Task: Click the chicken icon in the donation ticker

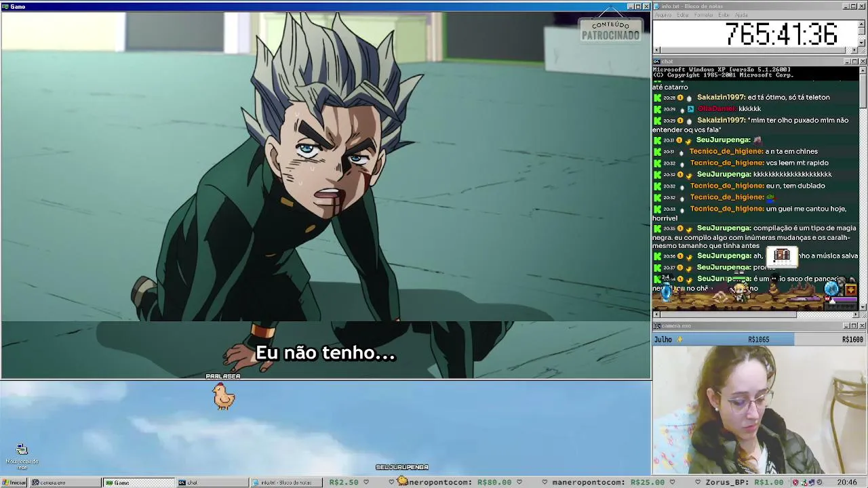Action: 402,481
